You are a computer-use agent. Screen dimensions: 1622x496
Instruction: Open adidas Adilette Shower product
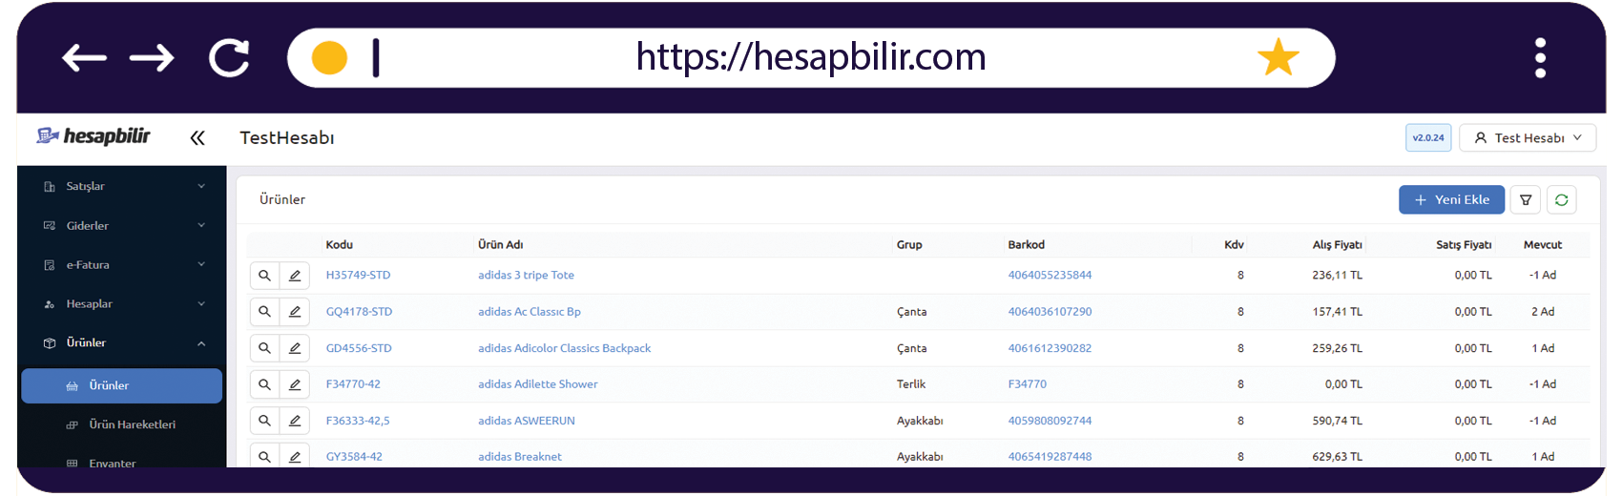(x=538, y=384)
